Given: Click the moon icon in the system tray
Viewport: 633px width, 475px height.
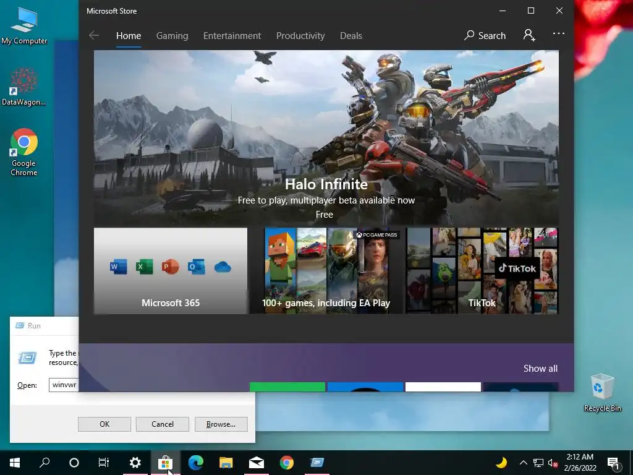Looking at the screenshot, I should [x=501, y=463].
